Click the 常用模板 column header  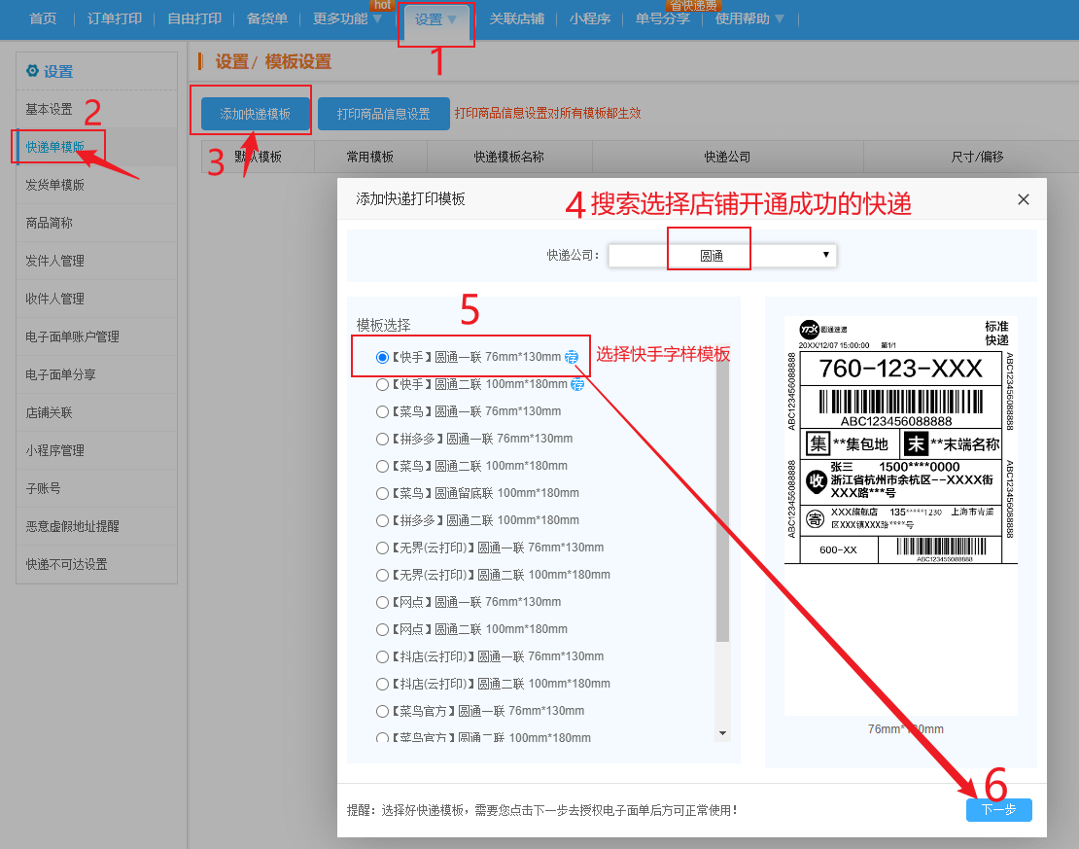(x=370, y=157)
